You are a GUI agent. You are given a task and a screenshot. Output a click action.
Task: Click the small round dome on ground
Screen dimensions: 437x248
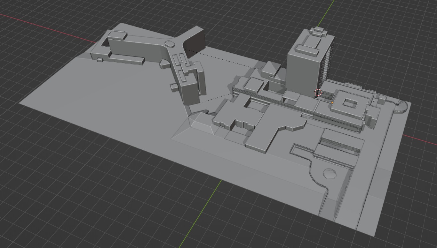pyautogui.click(x=330, y=174)
